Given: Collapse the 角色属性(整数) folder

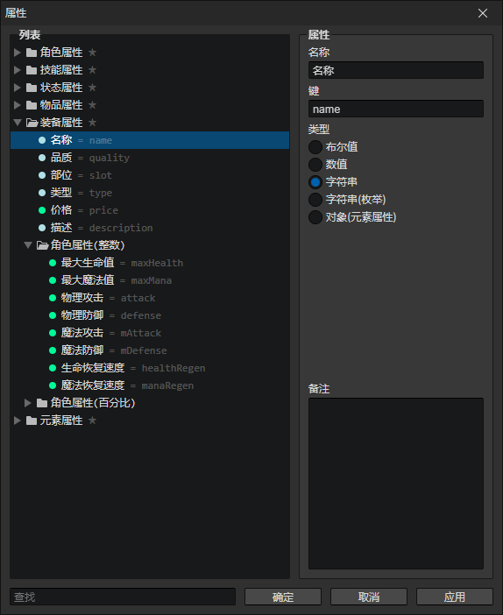Looking at the screenshot, I should click(27, 245).
